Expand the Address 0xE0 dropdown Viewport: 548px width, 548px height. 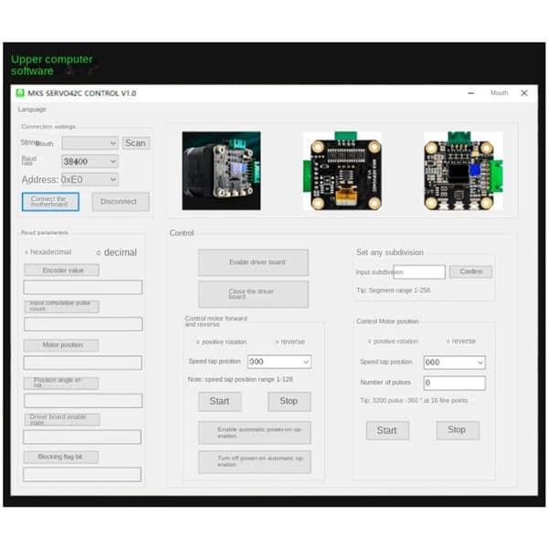click(90, 180)
